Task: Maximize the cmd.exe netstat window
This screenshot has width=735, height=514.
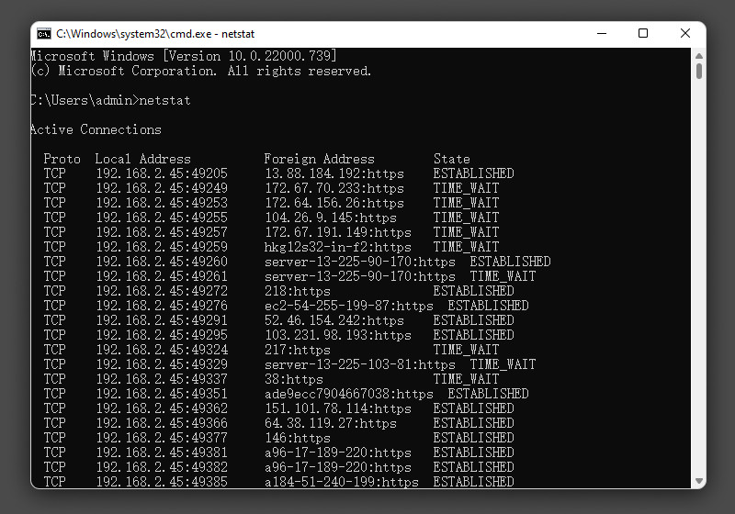Action: click(x=643, y=34)
